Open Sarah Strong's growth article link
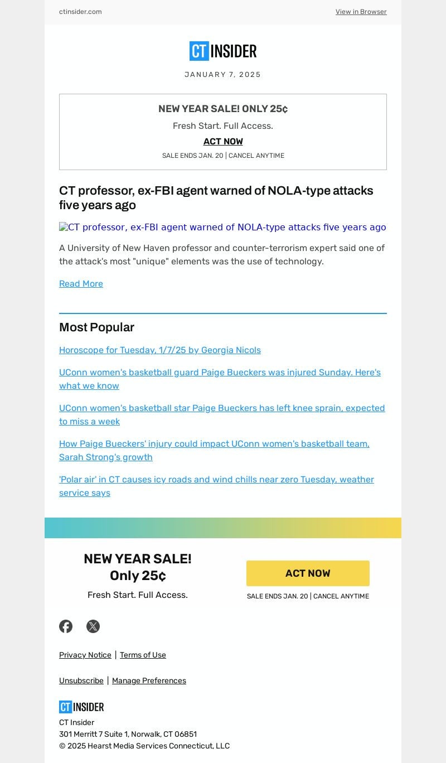Screen dimensions: 446x763 click(214, 450)
